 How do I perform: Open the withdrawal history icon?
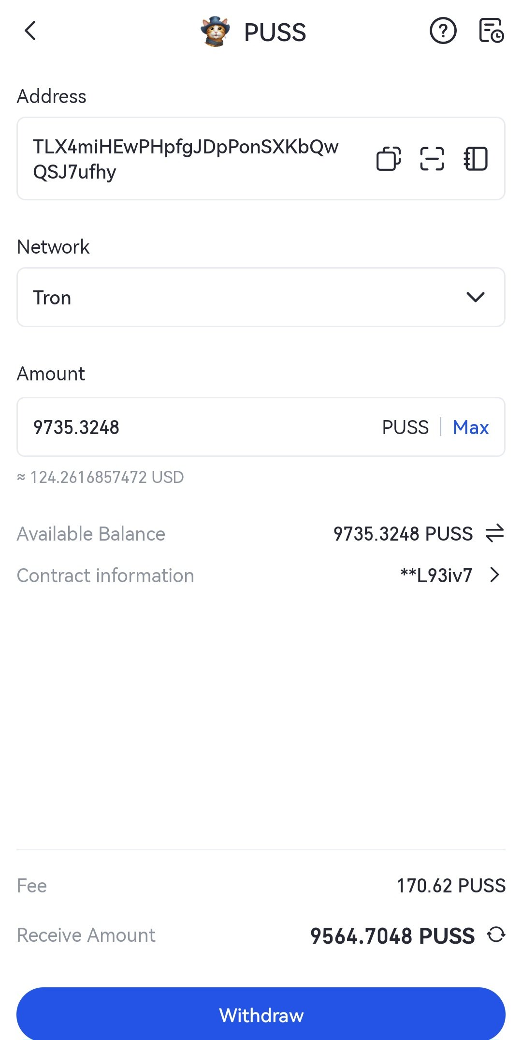(x=491, y=31)
